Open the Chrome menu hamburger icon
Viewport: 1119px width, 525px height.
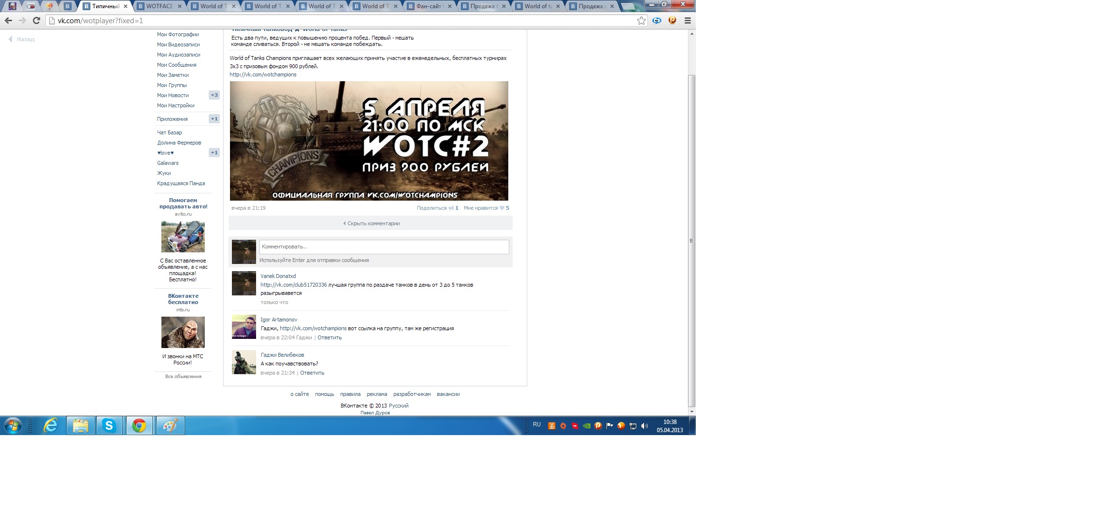tap(688, 20)
